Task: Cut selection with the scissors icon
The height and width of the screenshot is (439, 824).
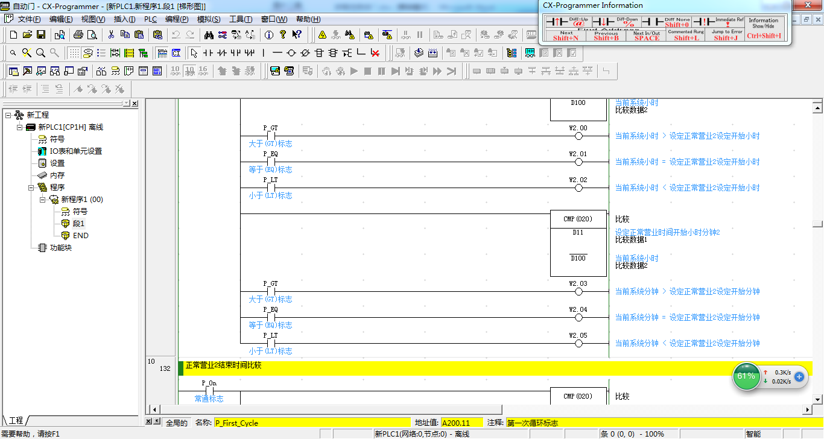Action: (x=111, y=34)
